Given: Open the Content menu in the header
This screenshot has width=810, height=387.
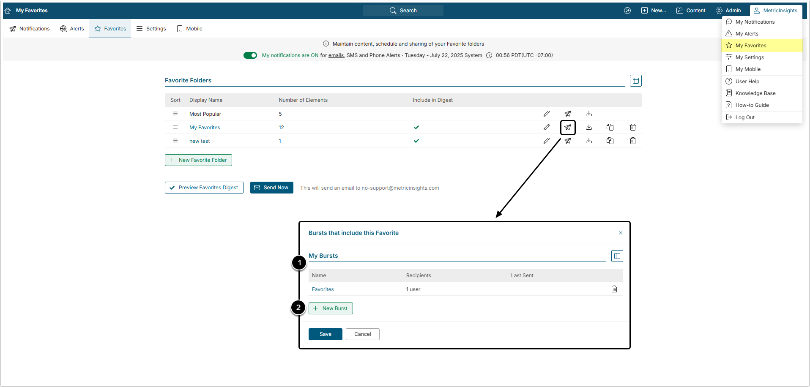Looking at the screenshot, I should 691,11.
